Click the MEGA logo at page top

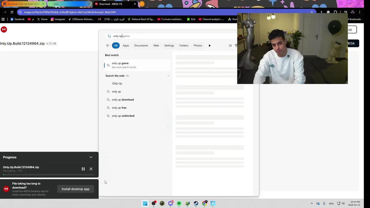pos(4,29)
